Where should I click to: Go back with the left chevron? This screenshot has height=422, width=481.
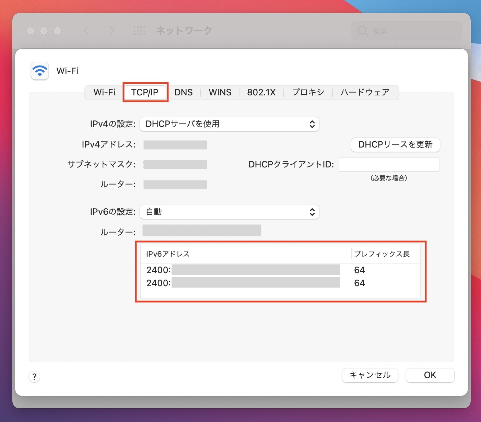coord(86,31)
